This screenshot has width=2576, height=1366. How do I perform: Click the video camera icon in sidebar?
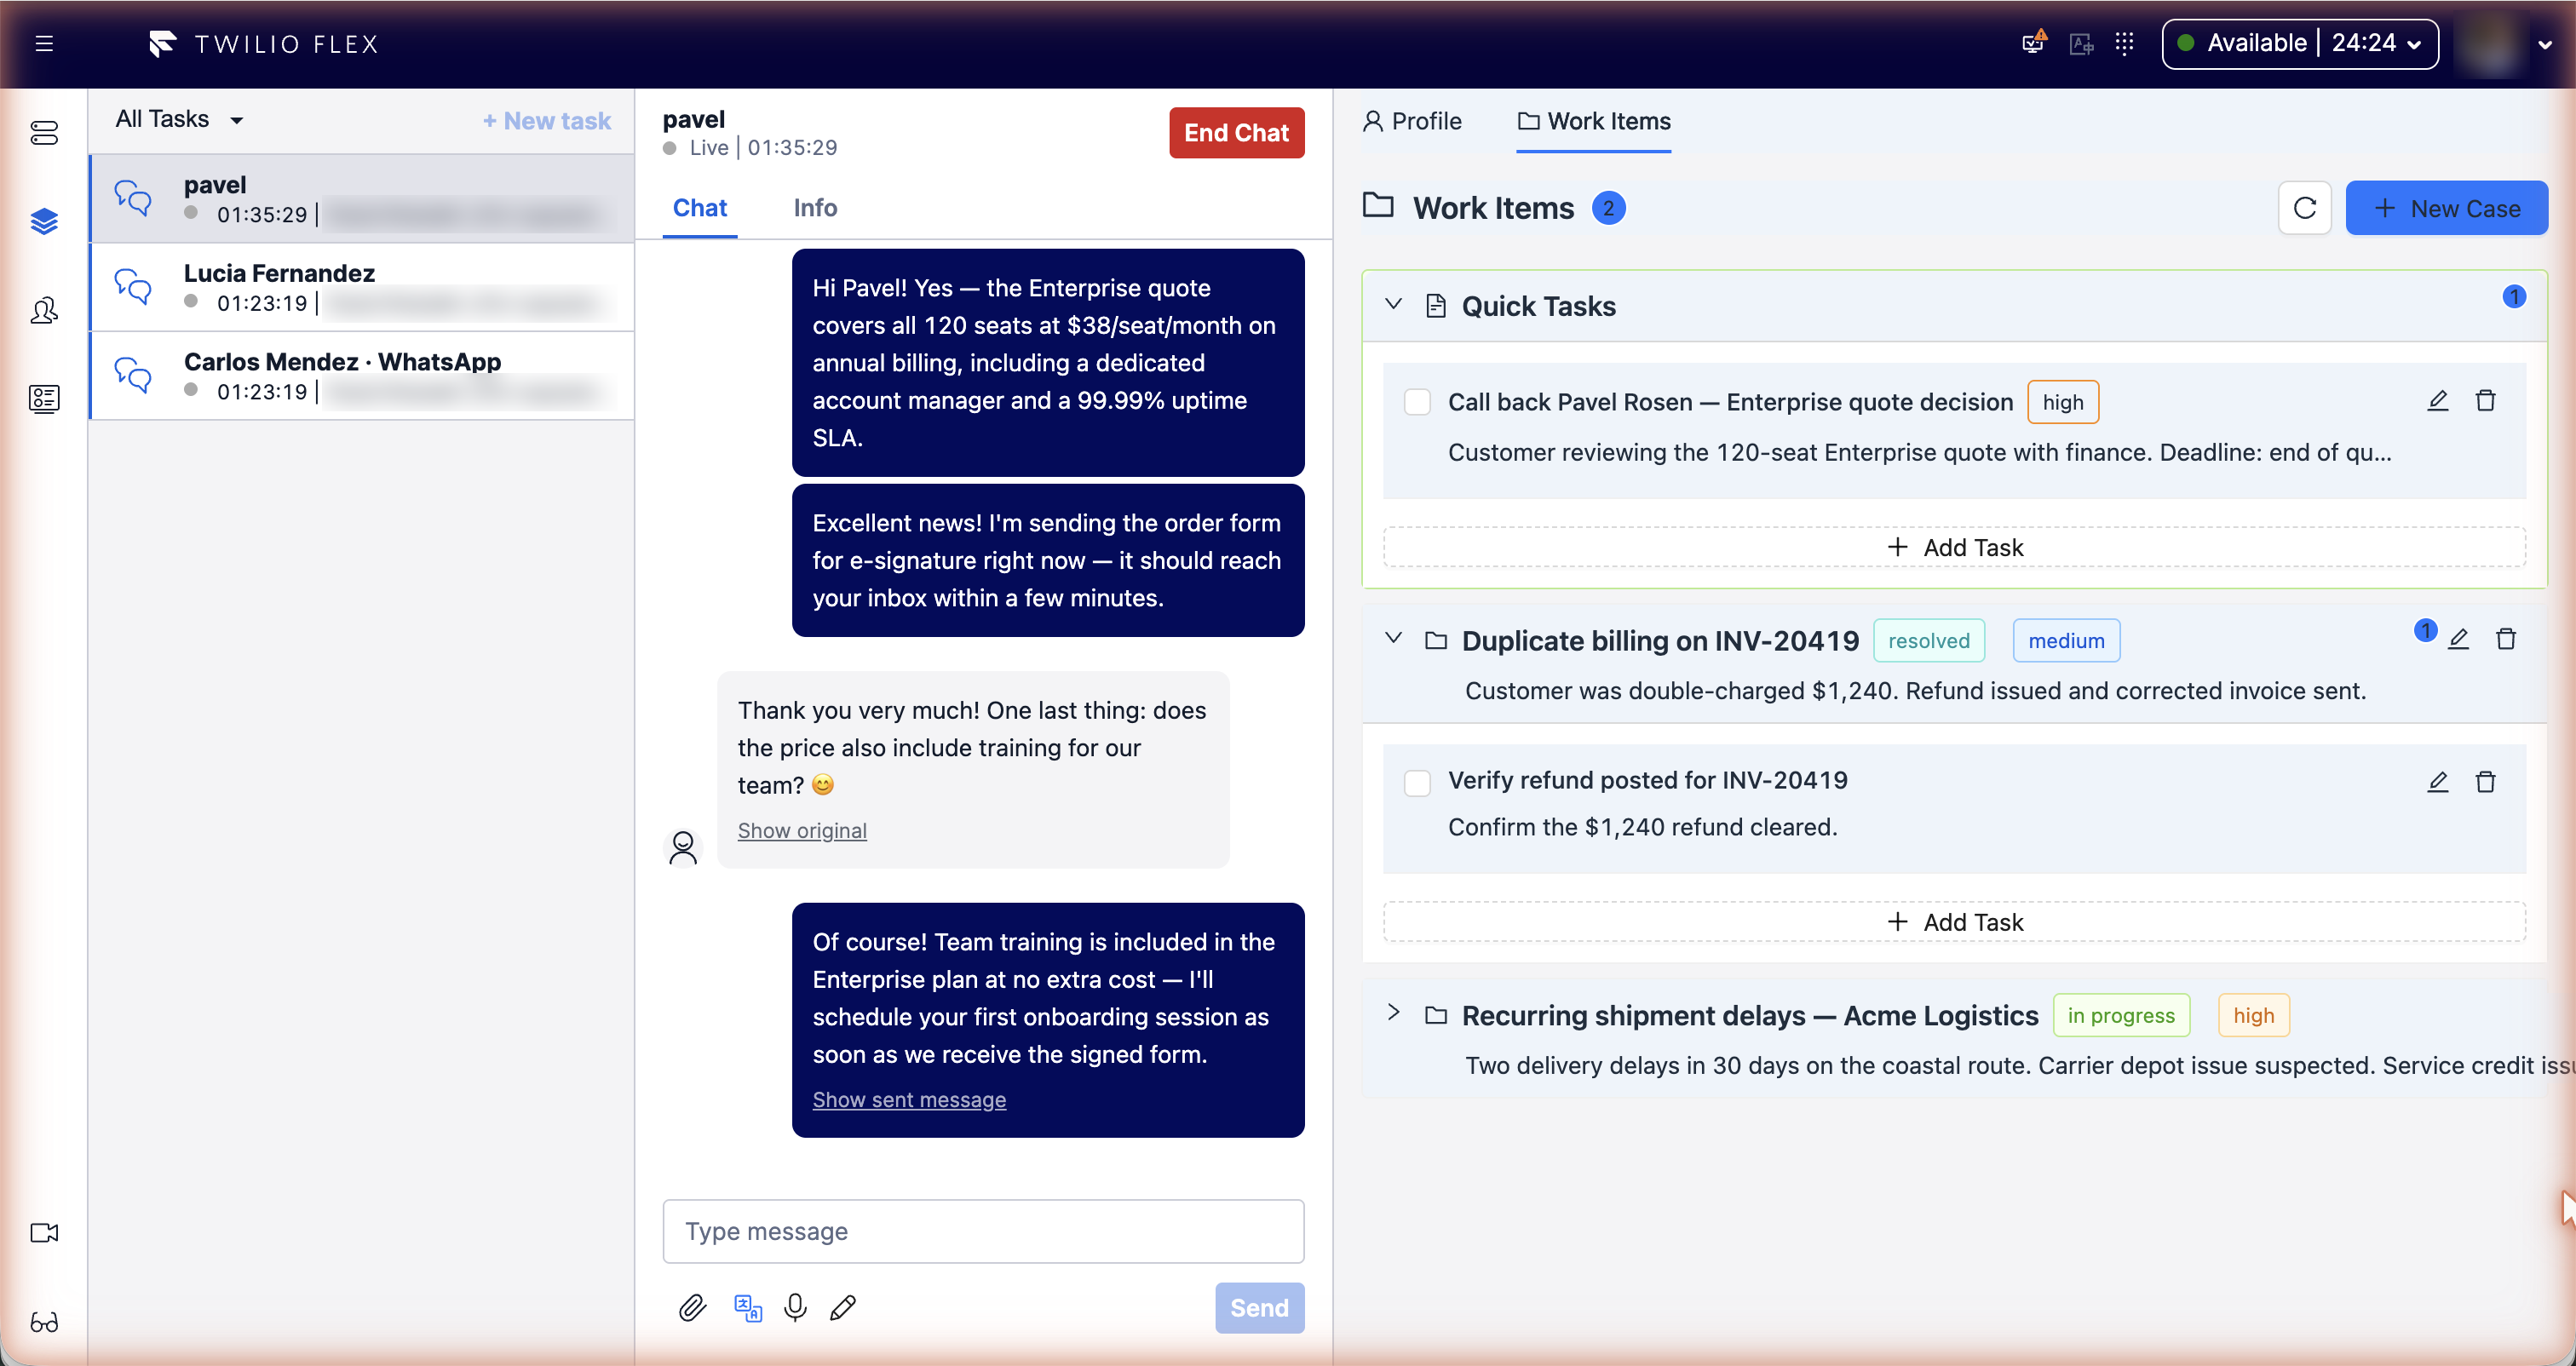tap(44, 1233)
